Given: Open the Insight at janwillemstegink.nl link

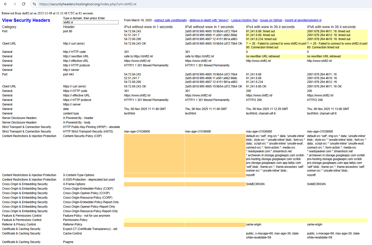Looking at the screenshot, I should click(303, 20).
